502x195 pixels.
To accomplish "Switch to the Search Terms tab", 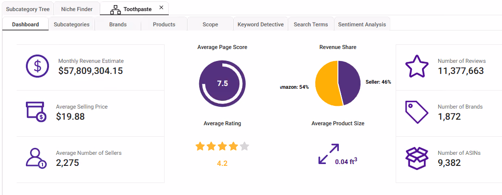I will (311, 24).
